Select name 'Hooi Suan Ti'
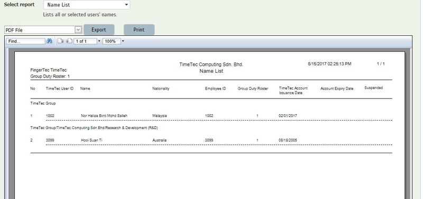The width and height of the screenshot is (423, 199). (x=91, y=140)
